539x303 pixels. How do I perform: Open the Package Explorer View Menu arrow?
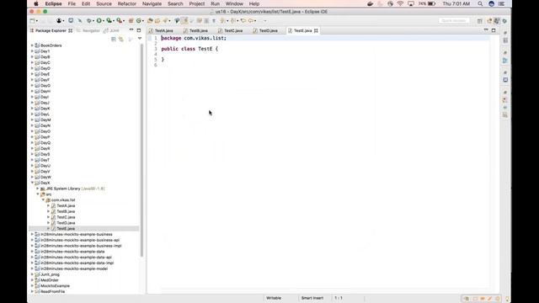[x=140, y=39]
